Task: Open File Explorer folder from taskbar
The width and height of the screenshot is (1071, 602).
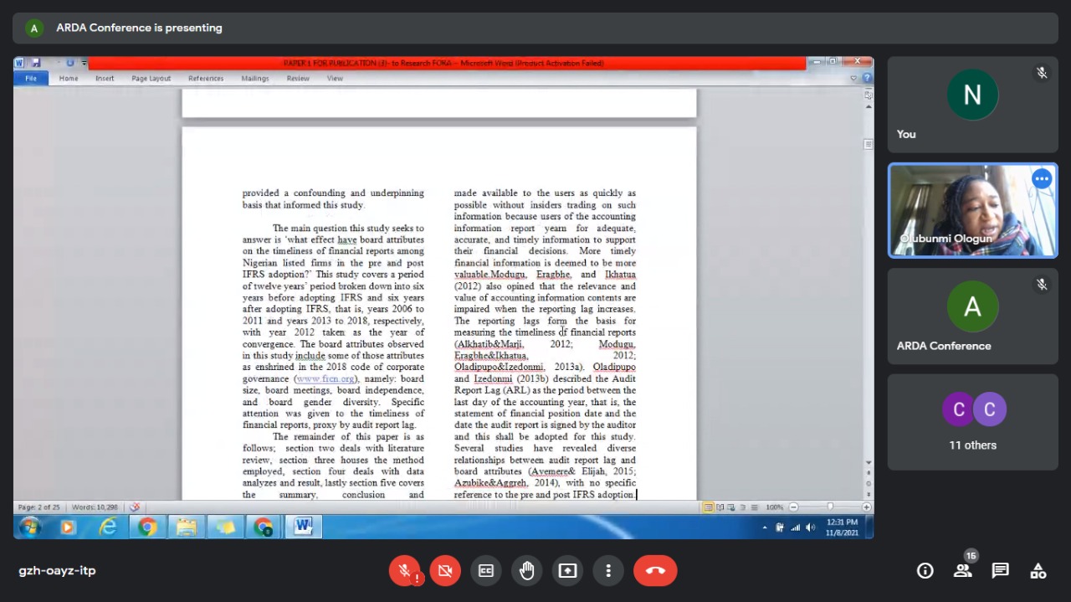Action: pyautogui.click(x=186, y=527)
